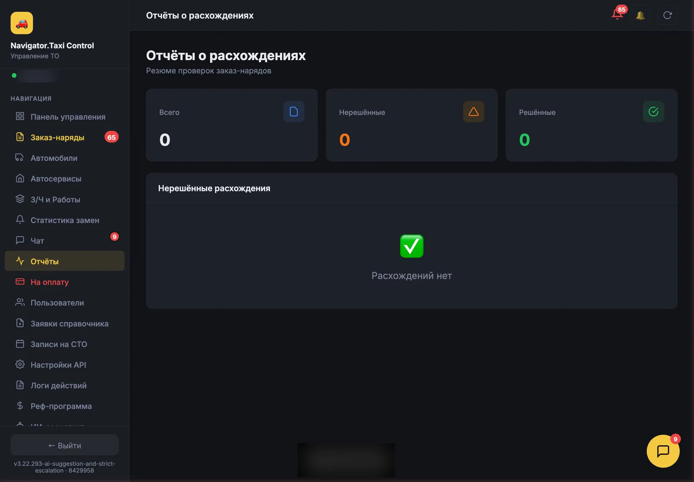Open the red bell alerts with badge 65

coord(618,15)
